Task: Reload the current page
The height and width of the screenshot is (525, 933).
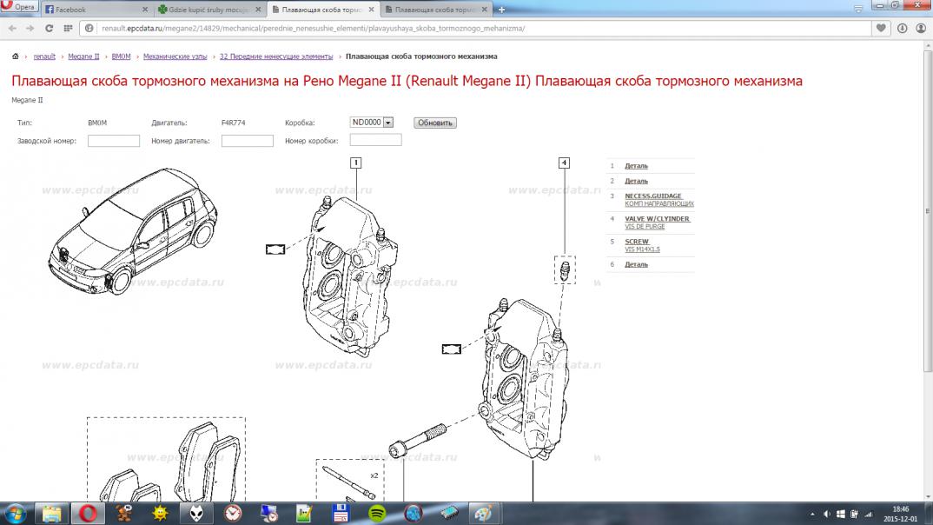Action: pyautogui.click(x=50, y=28)
